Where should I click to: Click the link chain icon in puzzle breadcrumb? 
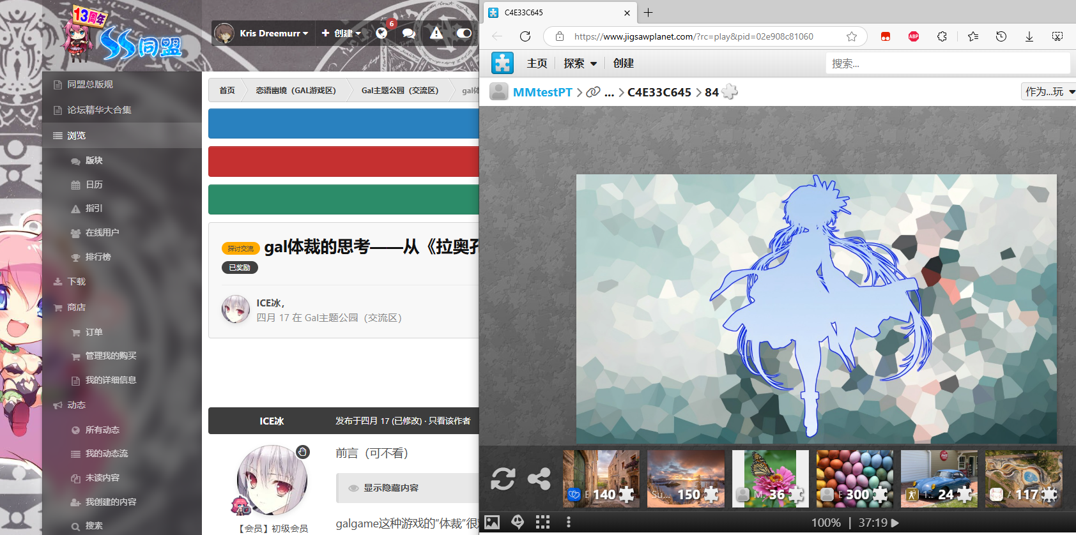pos(593,93)
